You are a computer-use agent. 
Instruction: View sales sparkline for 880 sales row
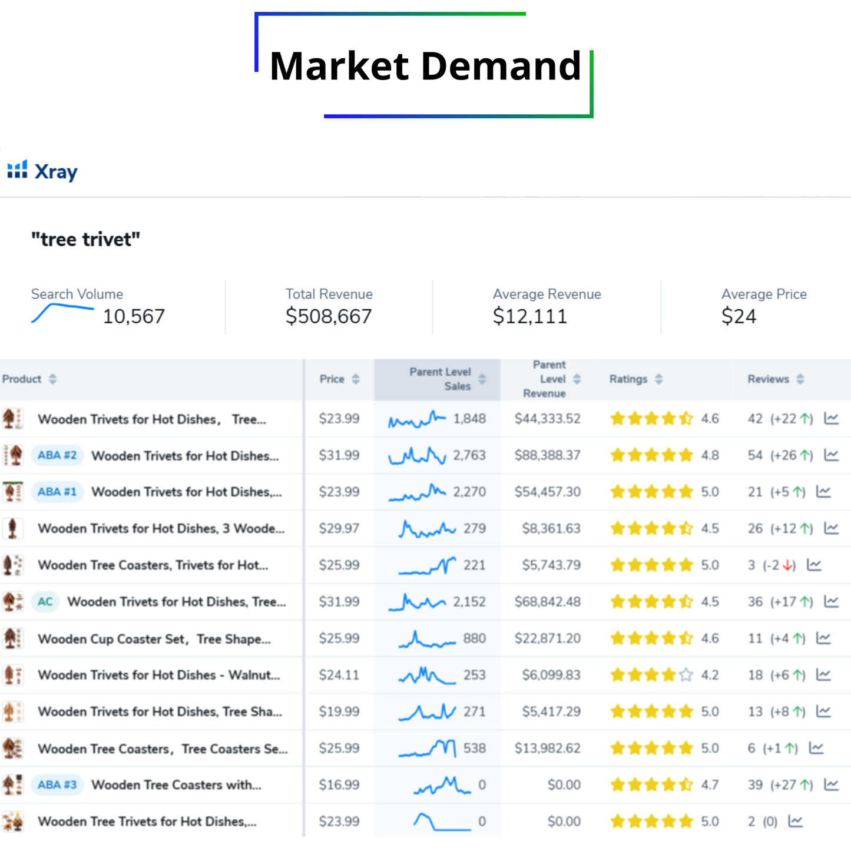click(427, 639)
